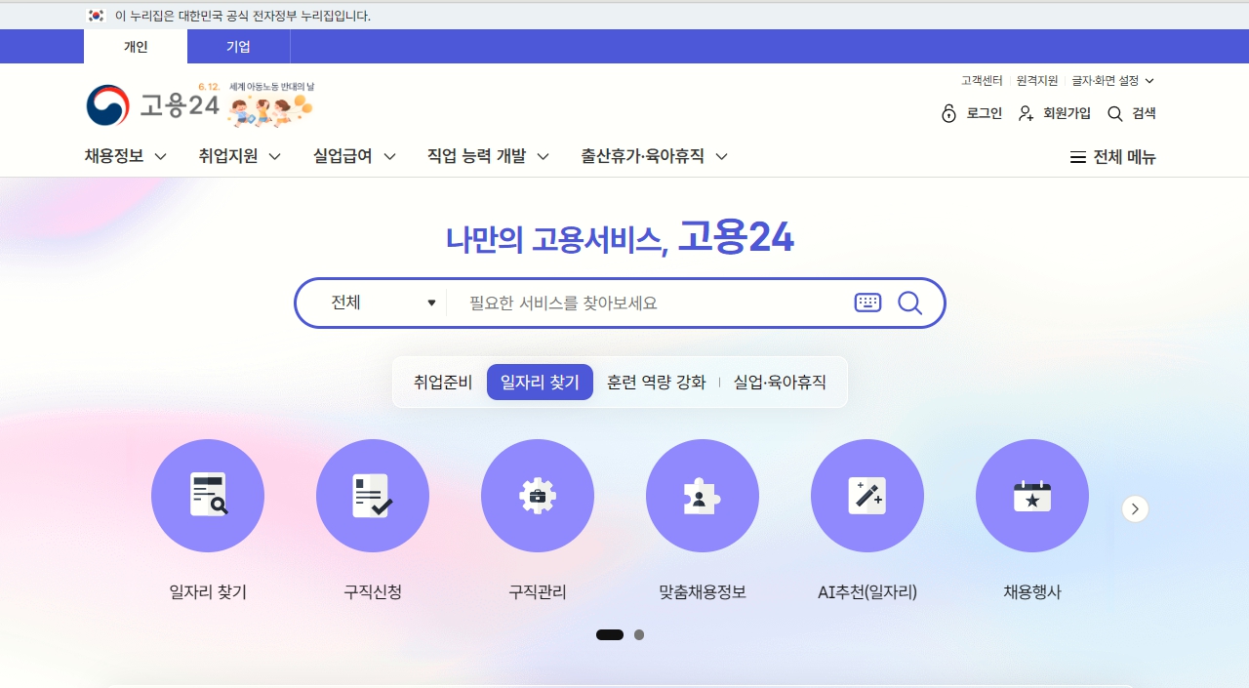Select the first carousel page indicator
Screen dimensions: 1249x688
(610, 634)
